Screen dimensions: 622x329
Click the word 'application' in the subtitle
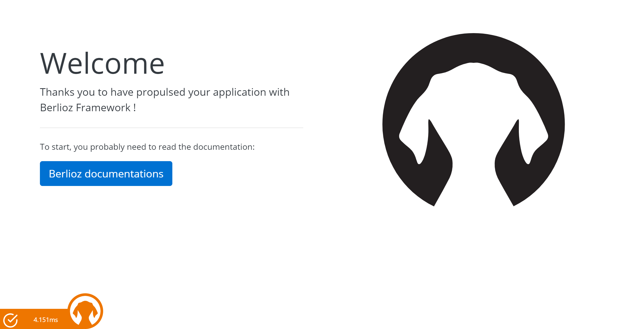[x=239, y=92]
